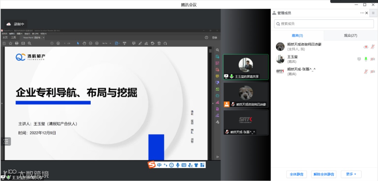Mute the green microphone of 王玉玺

tap(366, 59)
